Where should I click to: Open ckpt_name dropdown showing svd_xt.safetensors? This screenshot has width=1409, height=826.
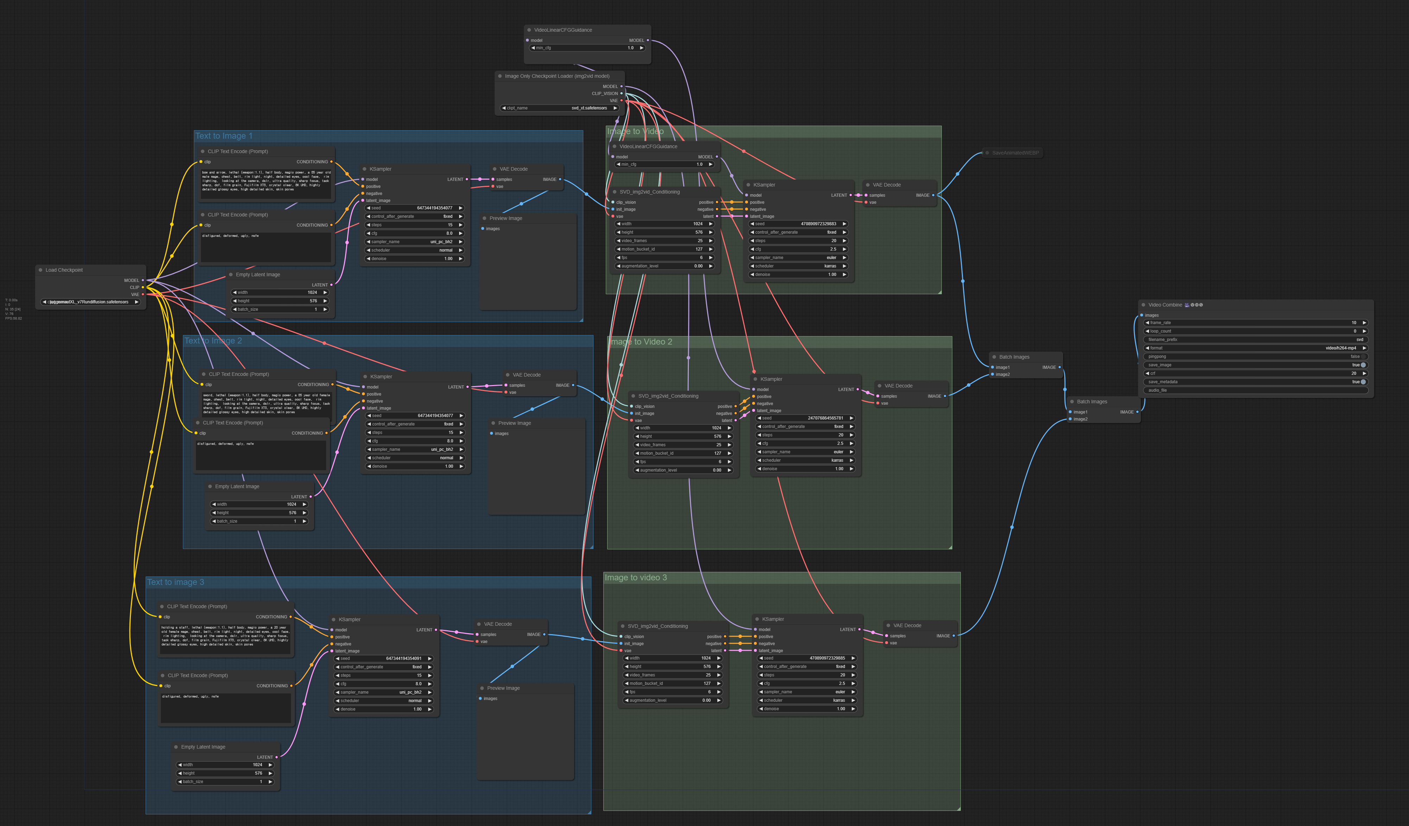coord(559,108)
